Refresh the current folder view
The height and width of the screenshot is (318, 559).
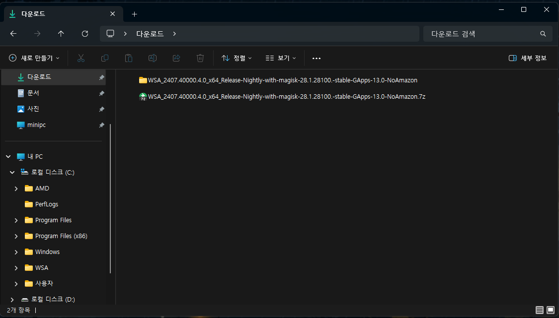tap(85, 34)
